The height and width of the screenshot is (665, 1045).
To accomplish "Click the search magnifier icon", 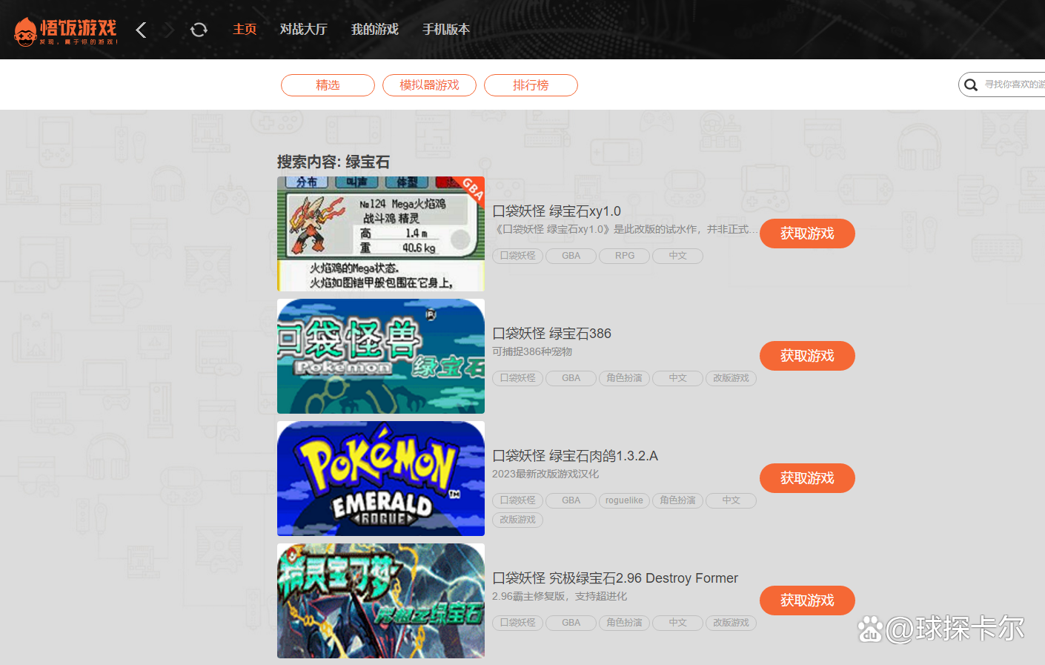I will tap(971, 85).
